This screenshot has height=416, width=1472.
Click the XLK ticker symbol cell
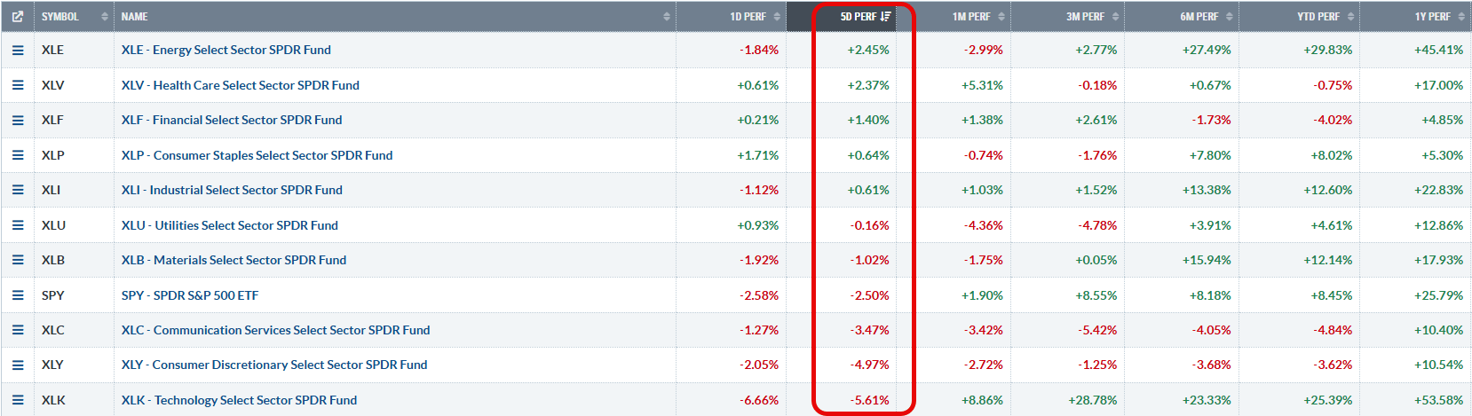coord(53,400)
